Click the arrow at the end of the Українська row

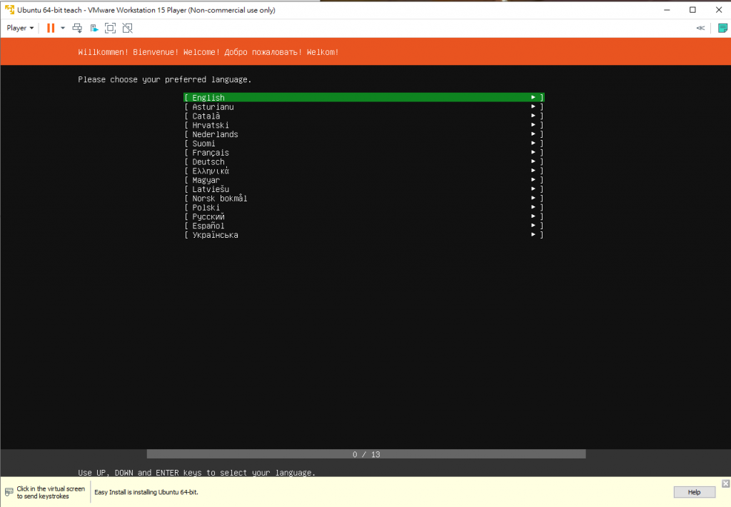[x=533, y=235]
